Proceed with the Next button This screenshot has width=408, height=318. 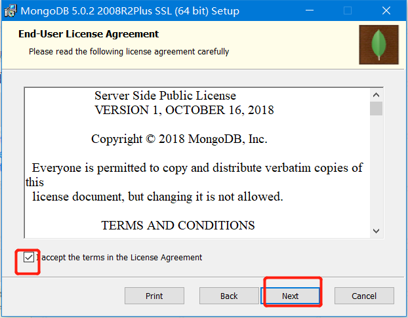click(291, 296)
